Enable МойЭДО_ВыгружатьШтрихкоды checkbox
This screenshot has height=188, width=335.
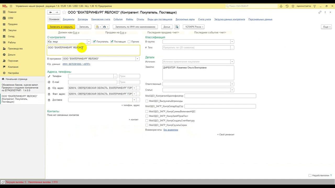pos(147,101)
